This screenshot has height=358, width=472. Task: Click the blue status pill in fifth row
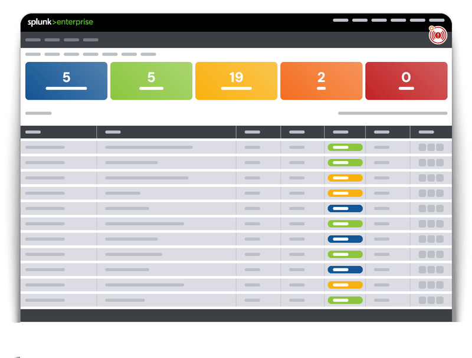coord(345,208)
